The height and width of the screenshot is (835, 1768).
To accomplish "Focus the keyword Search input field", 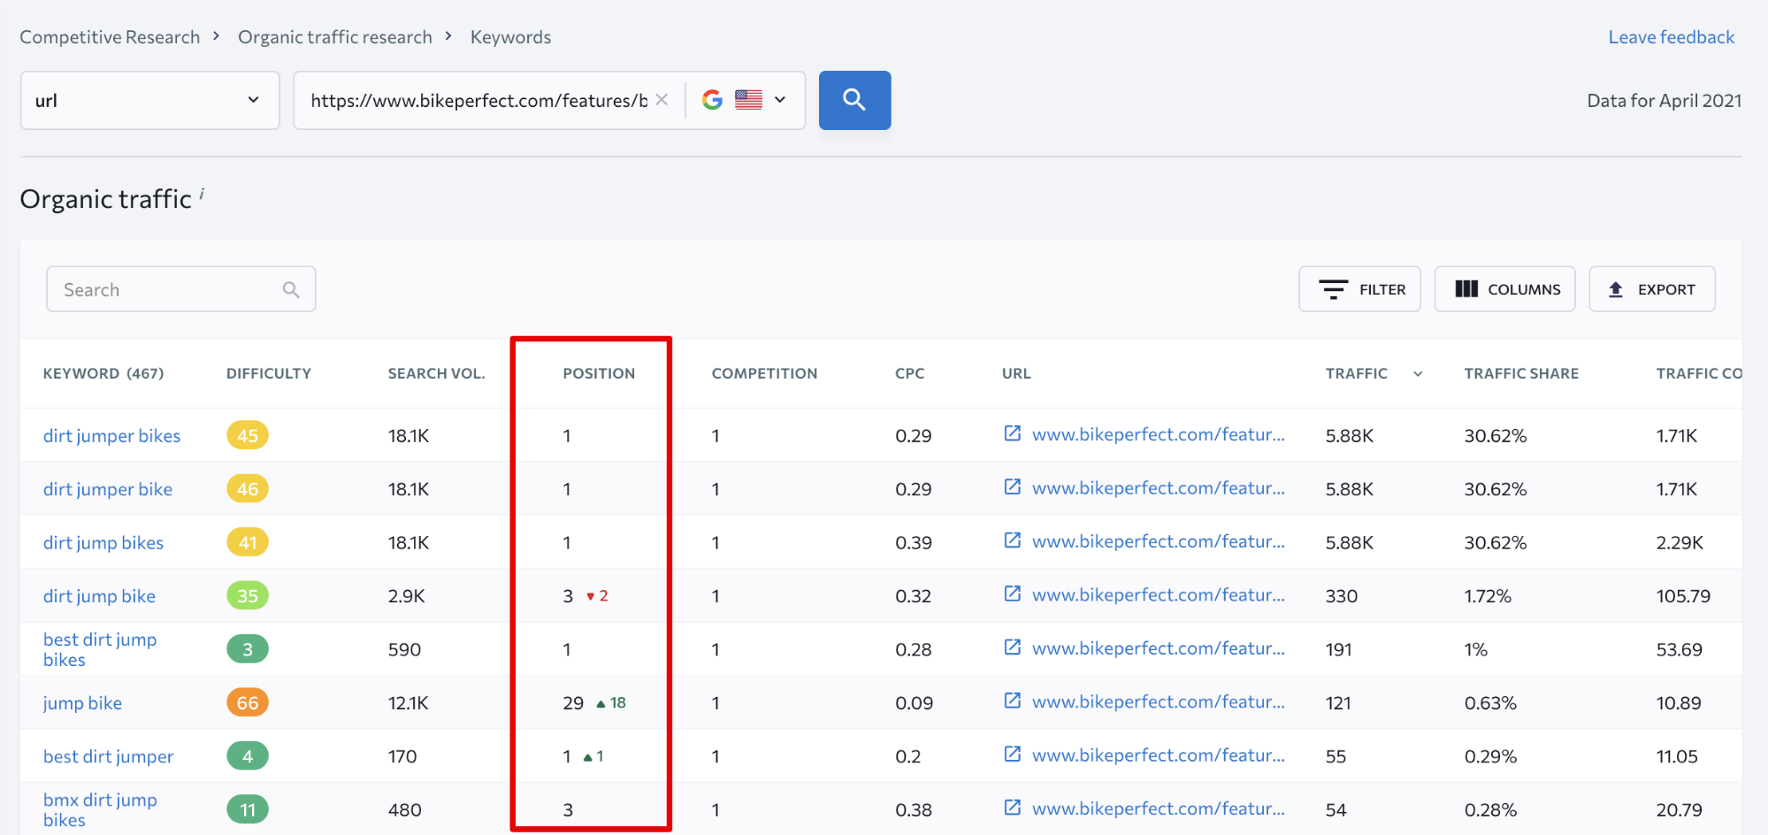I will point(168,289).
